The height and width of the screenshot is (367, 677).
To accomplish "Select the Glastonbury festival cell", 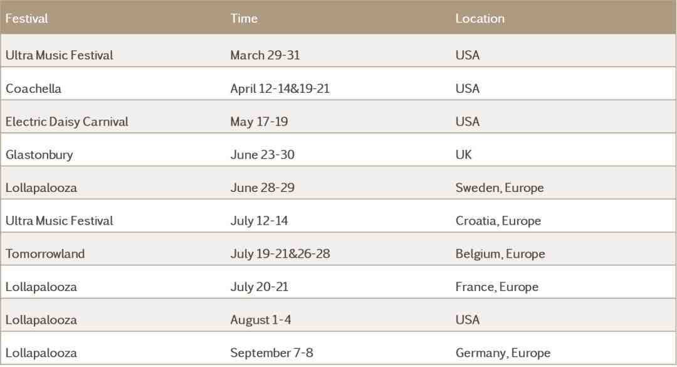I will (39, 155).
